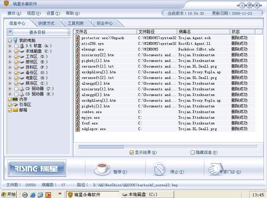Click the hand icon for expert clinic

point(216,169)
